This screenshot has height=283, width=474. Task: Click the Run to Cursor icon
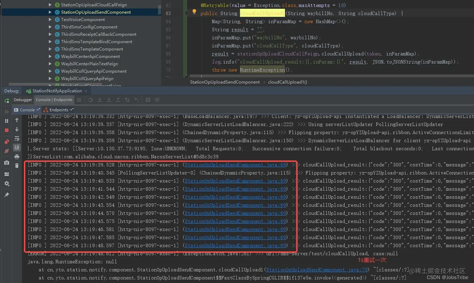coord(136,100)
